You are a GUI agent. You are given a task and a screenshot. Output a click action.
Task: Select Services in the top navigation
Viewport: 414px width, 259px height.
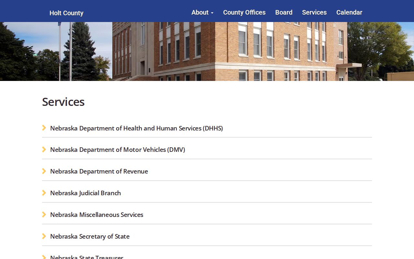coord(314,12)
